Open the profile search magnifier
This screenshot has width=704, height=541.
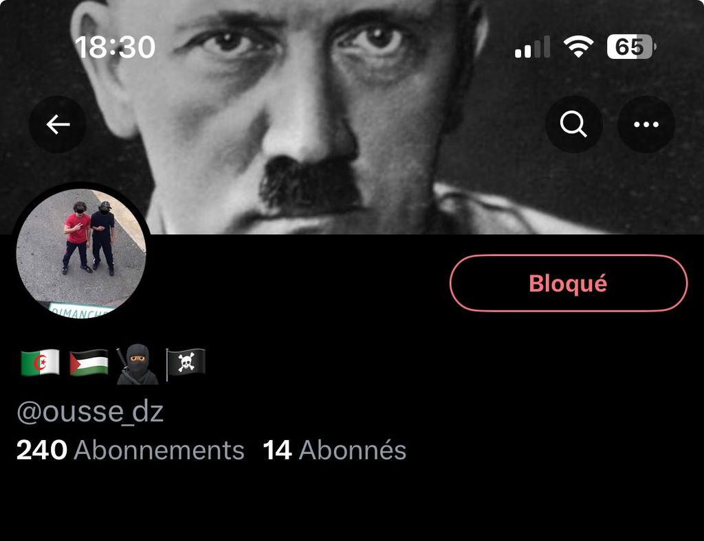pos(573,124)
